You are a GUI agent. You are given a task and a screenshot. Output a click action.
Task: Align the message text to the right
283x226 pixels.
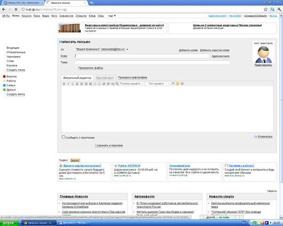coord(86,84)
